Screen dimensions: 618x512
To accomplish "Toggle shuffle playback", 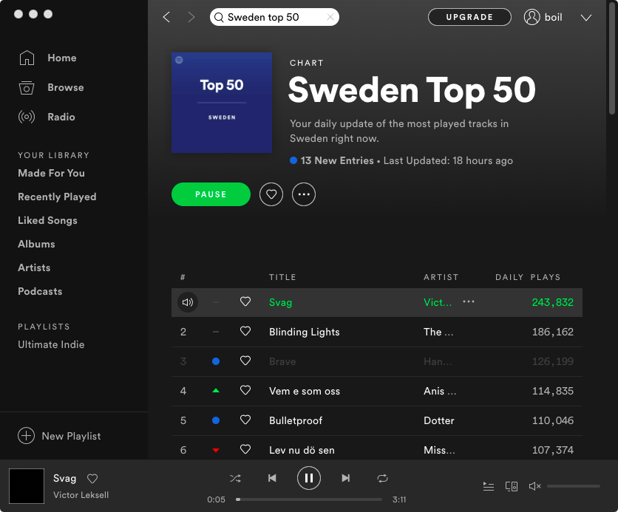I will (235, 478).
